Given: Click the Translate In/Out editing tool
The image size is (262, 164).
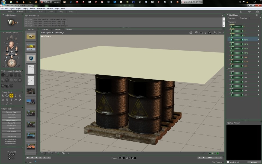Looking at the screenshot, I should tap(16, 96).
